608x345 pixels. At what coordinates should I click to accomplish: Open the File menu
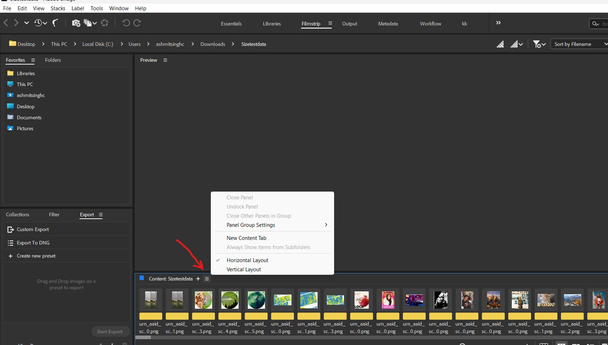point(7,8)
